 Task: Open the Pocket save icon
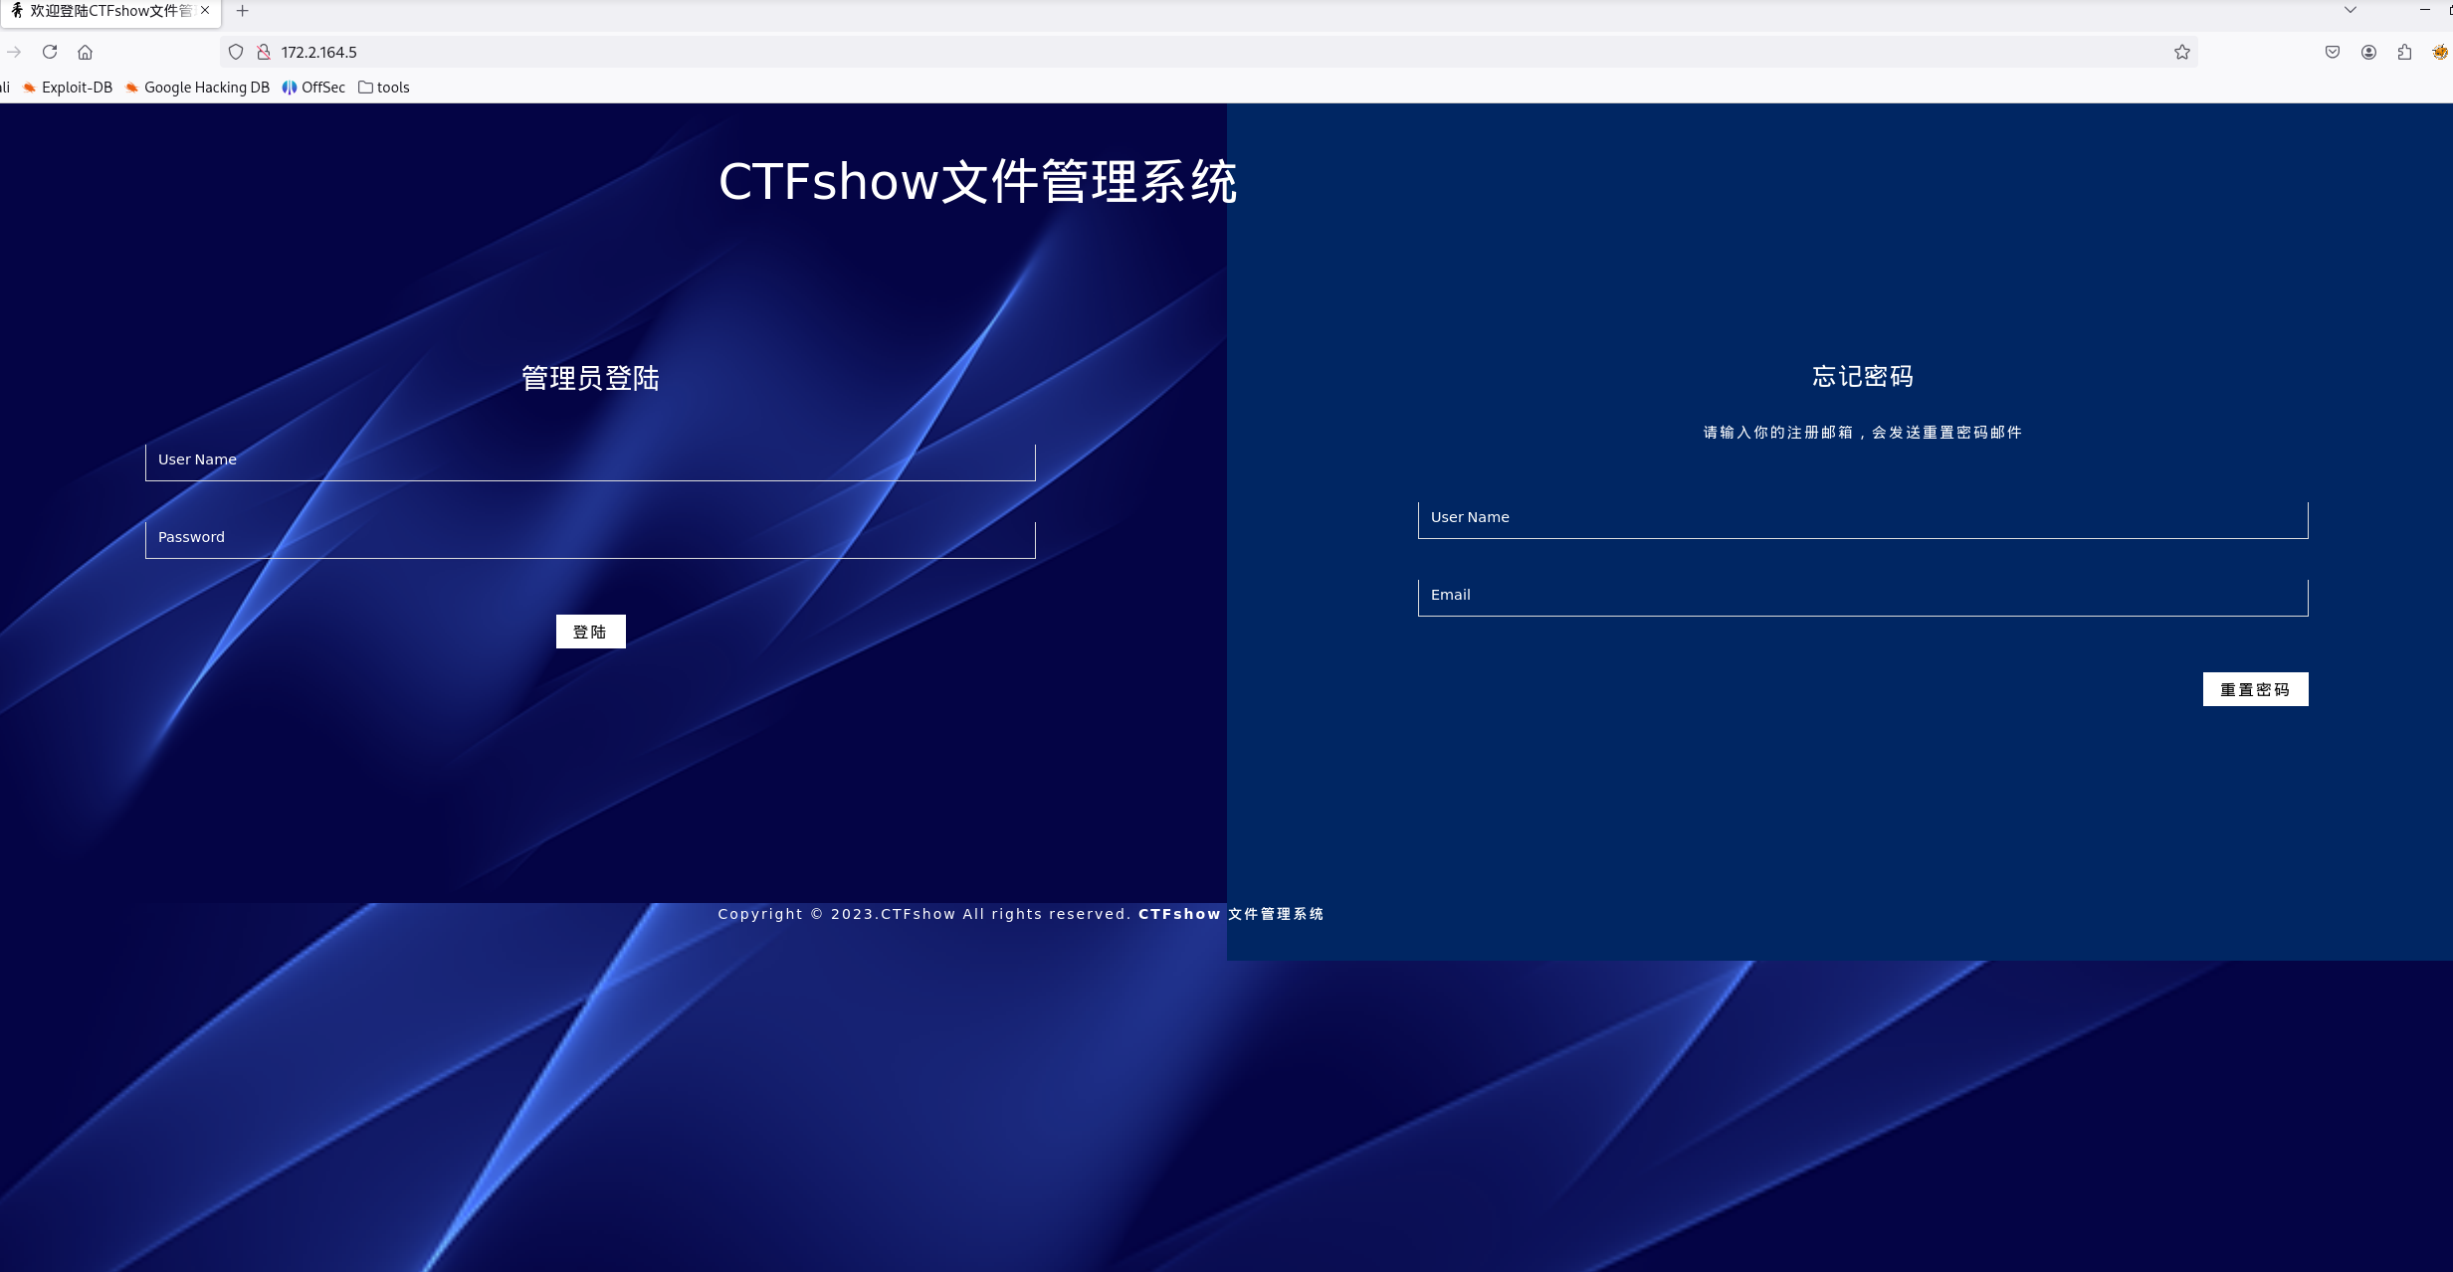[2333, 52]
